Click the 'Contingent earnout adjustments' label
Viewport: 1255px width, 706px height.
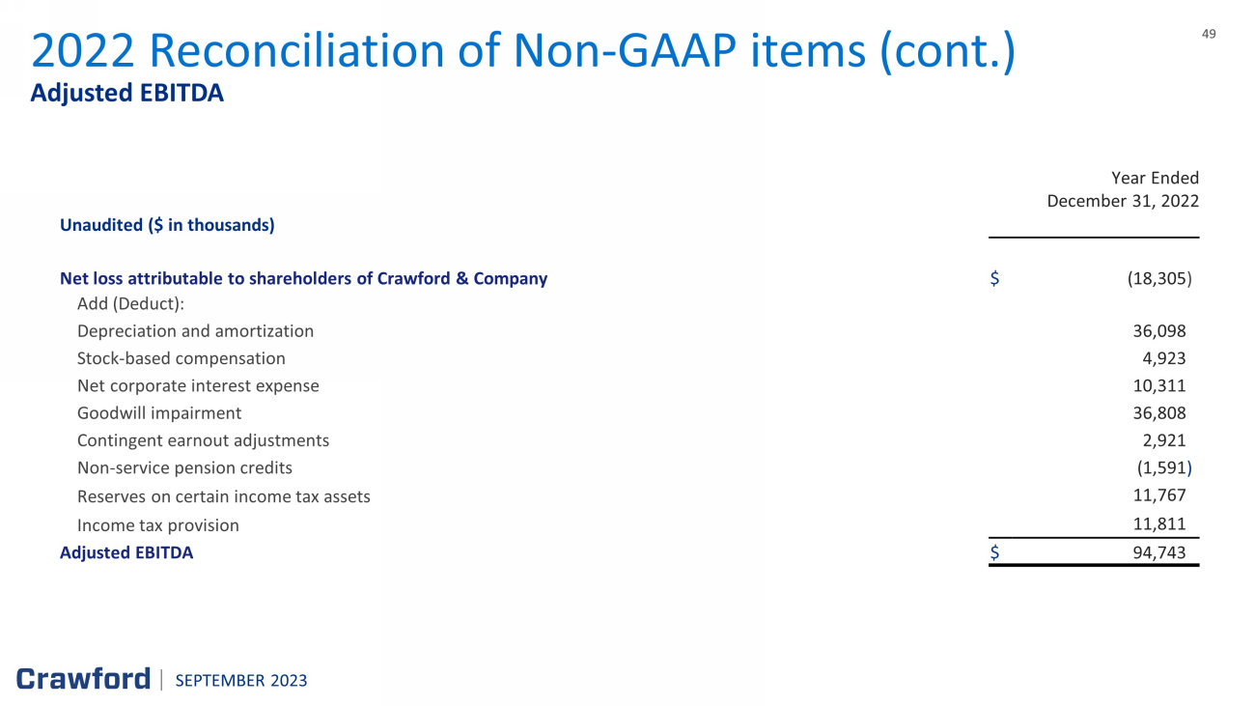click(203, 440)
